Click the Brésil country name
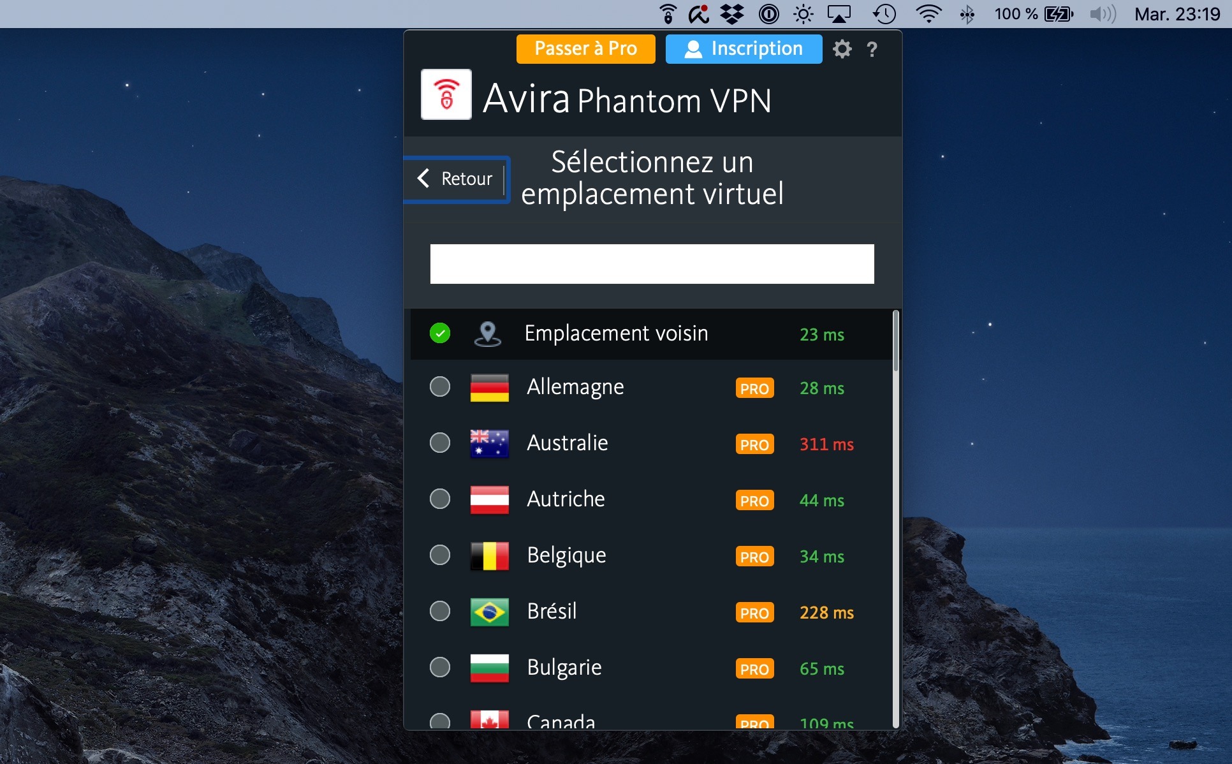Screen dimensions: 1232x764 point(552,612)
